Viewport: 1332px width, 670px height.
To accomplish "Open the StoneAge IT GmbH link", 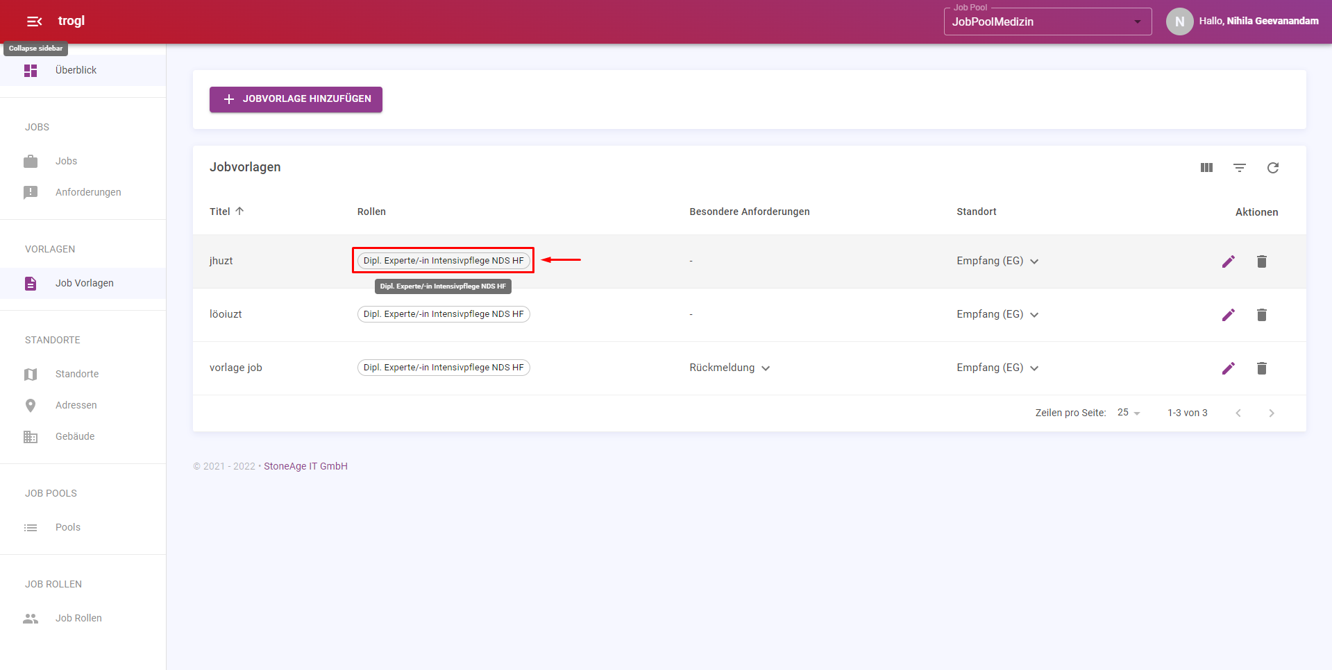I will coord(305,466).
